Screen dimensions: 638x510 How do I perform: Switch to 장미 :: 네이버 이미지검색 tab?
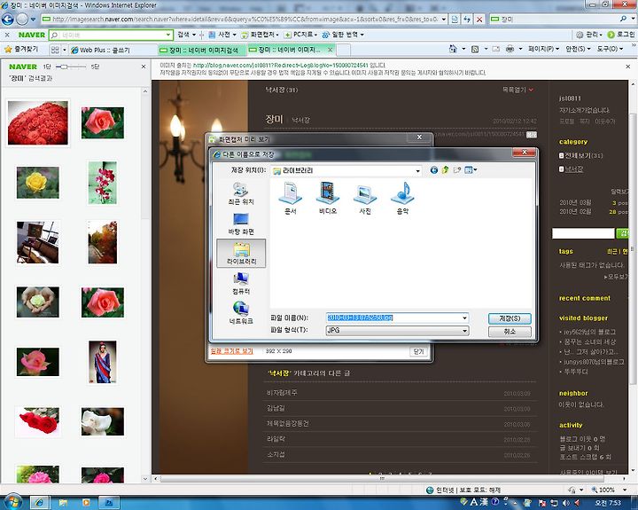coord(203,50)
